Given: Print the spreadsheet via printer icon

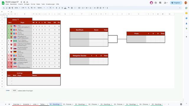Looking at the screenshot, I should tap(9, 8).
